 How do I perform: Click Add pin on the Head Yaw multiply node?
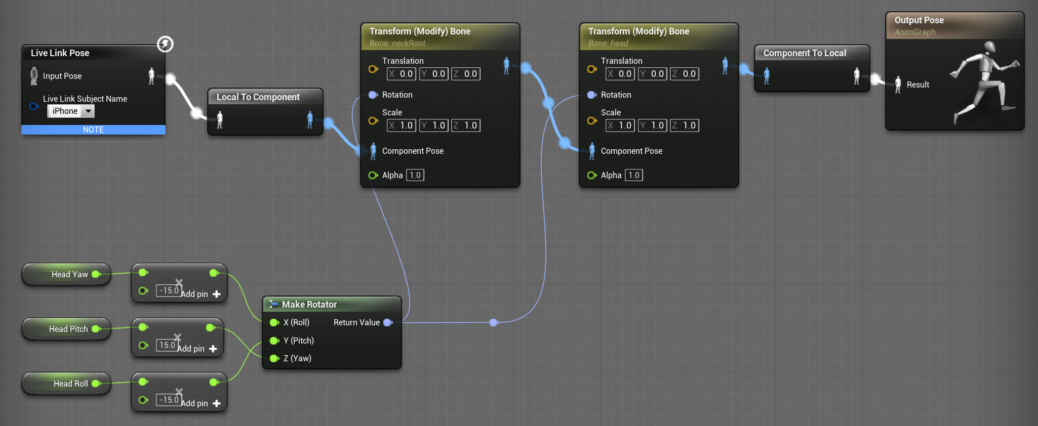(201, 294)
